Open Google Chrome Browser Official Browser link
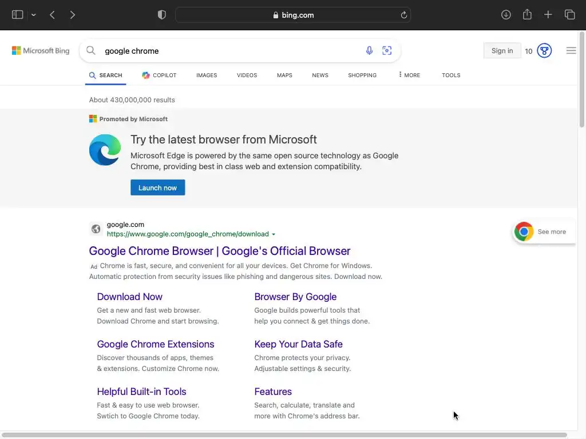This screenshot has height=439, width=586. 220,251
